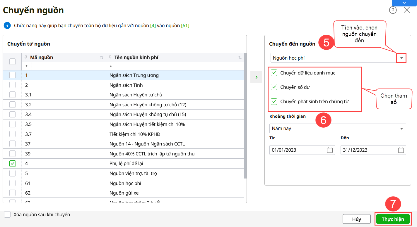
Task: Click the help question mark icon
Action: [393, 10]
